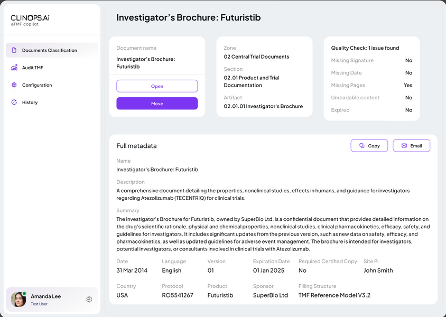Click the envelope icon in Email button
The height and width of the screenshot is (317, 446).
pyautogui.click(x=404, y=146)
